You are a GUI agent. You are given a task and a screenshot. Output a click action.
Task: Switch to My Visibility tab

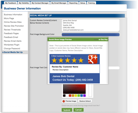[x=24, y=3]
